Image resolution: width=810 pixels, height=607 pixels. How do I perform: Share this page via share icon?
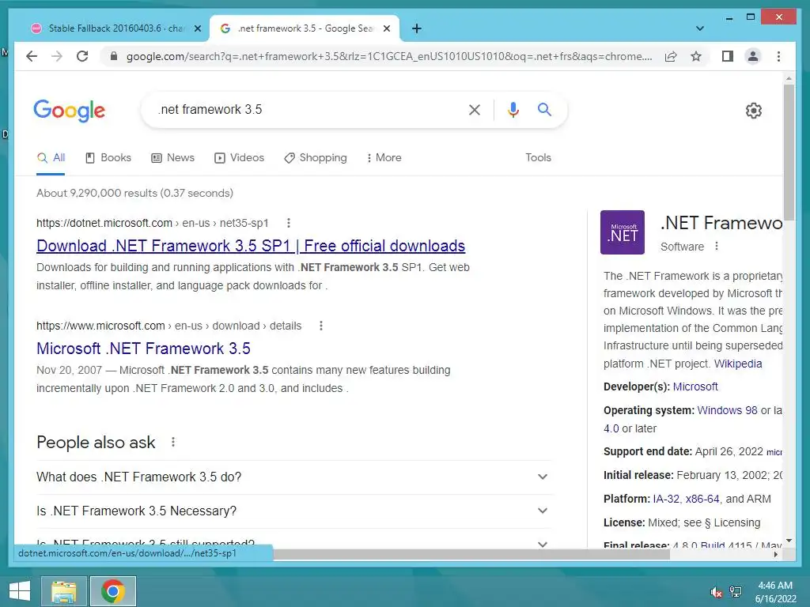coord(671,56)
